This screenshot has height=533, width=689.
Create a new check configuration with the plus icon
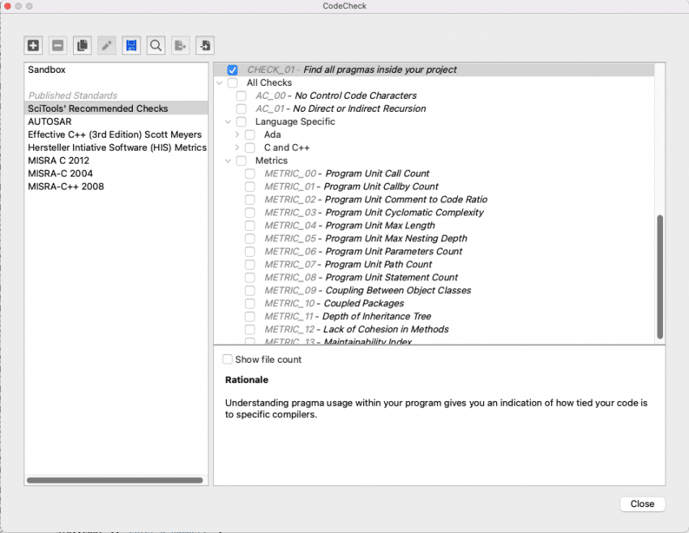coord(32,45)
